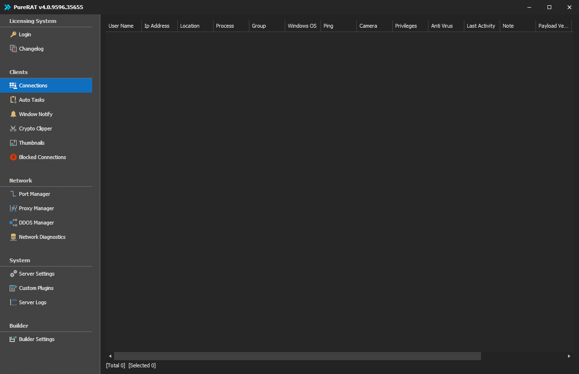
Task: Open Proxy Manager
Action: [x=46, y=208]
